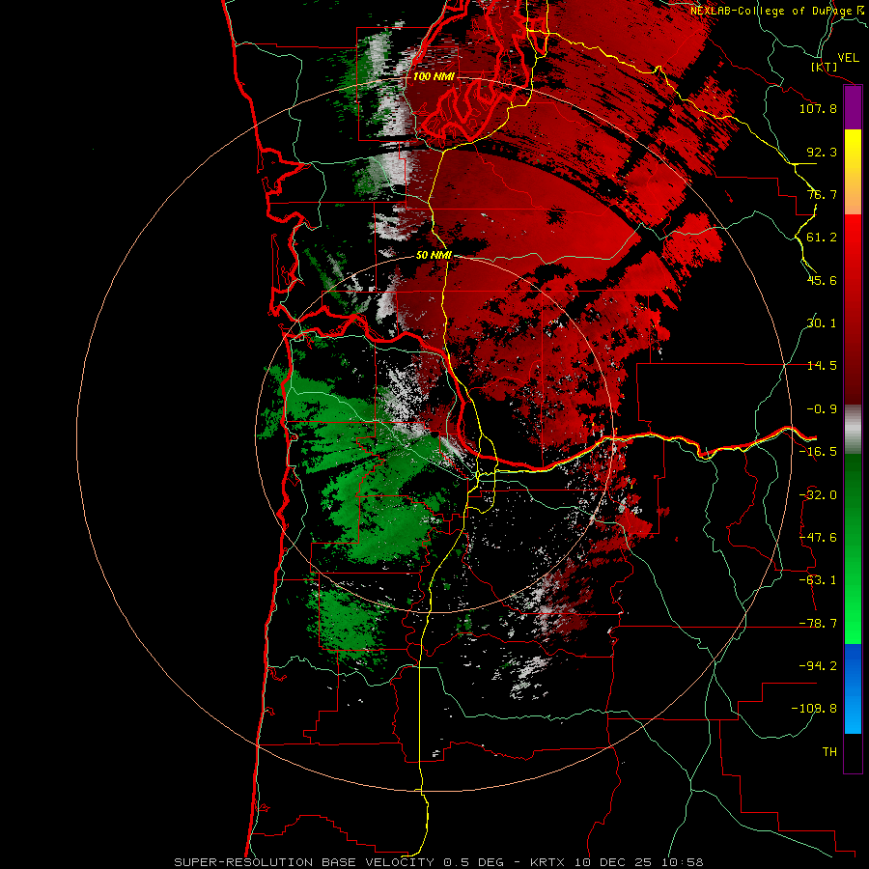Click the -78.7 legend value

coord(818,624)
